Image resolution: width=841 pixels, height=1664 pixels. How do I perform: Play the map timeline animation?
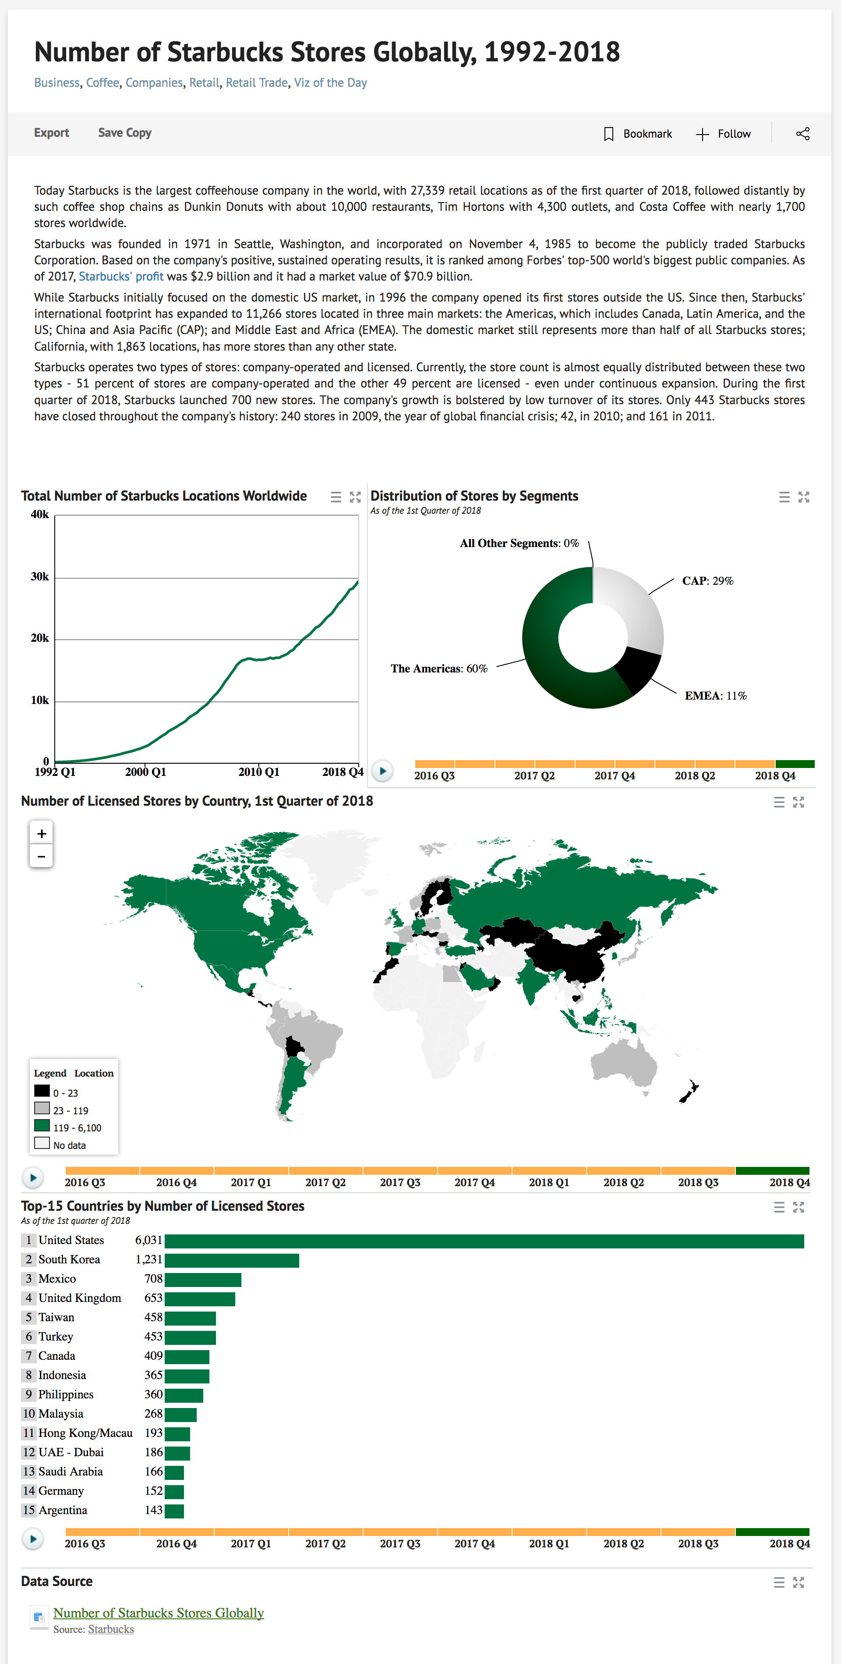pyautogui.click(x=33, y=1177)
